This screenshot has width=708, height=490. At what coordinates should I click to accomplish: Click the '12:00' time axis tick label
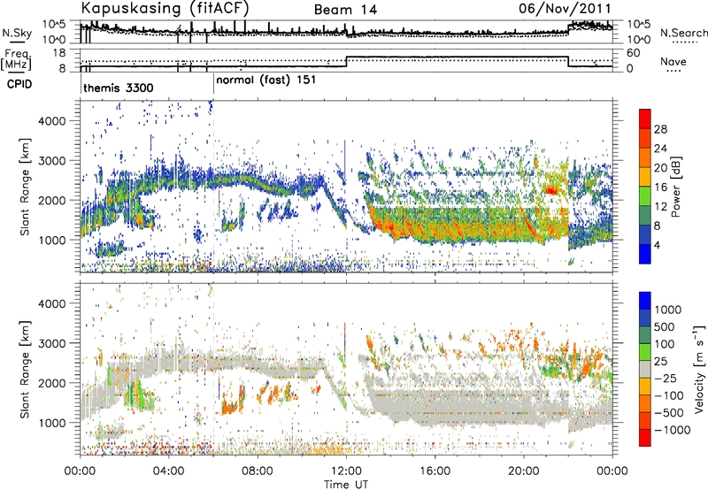pos(346,471)
